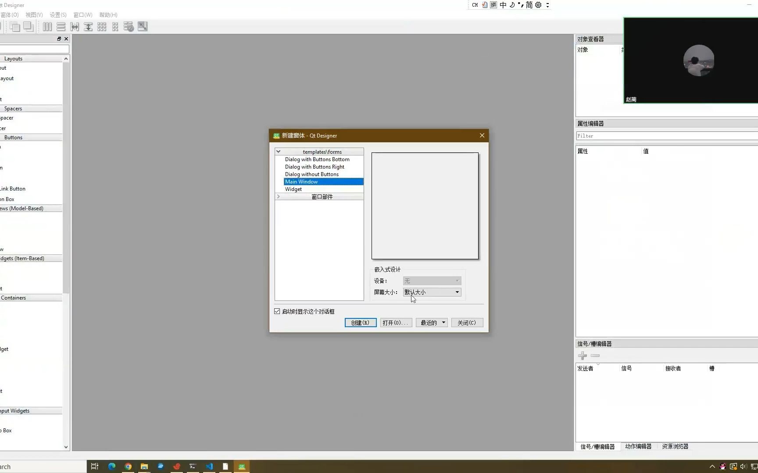
Task: Select Dialog without Buttons template
Action: tap(312, 174)
